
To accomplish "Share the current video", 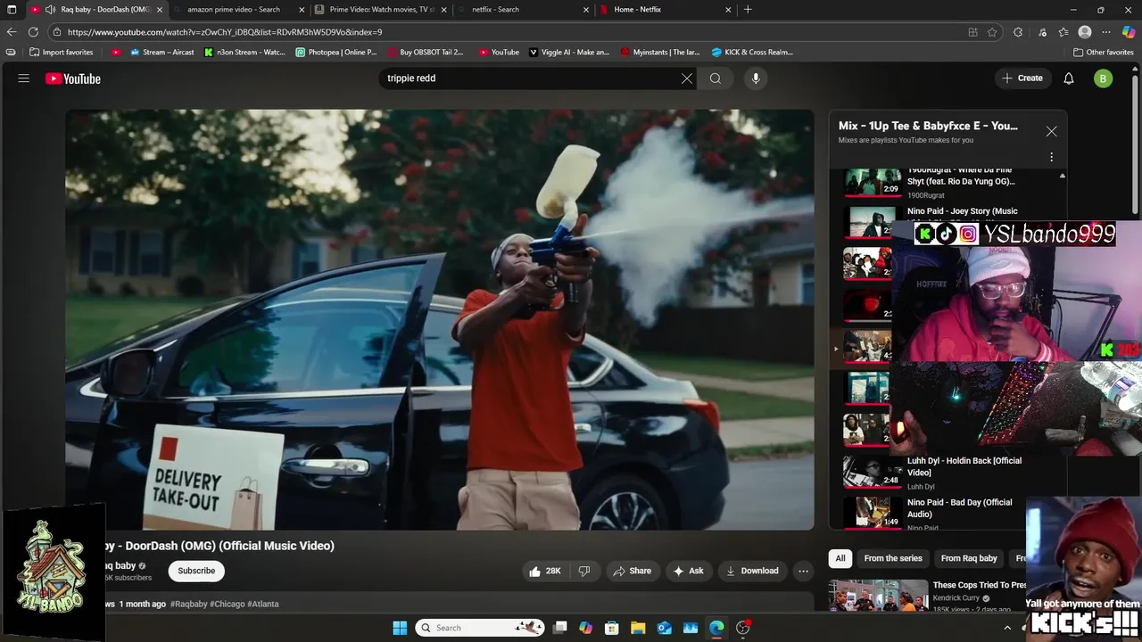I will click(632, 571).
